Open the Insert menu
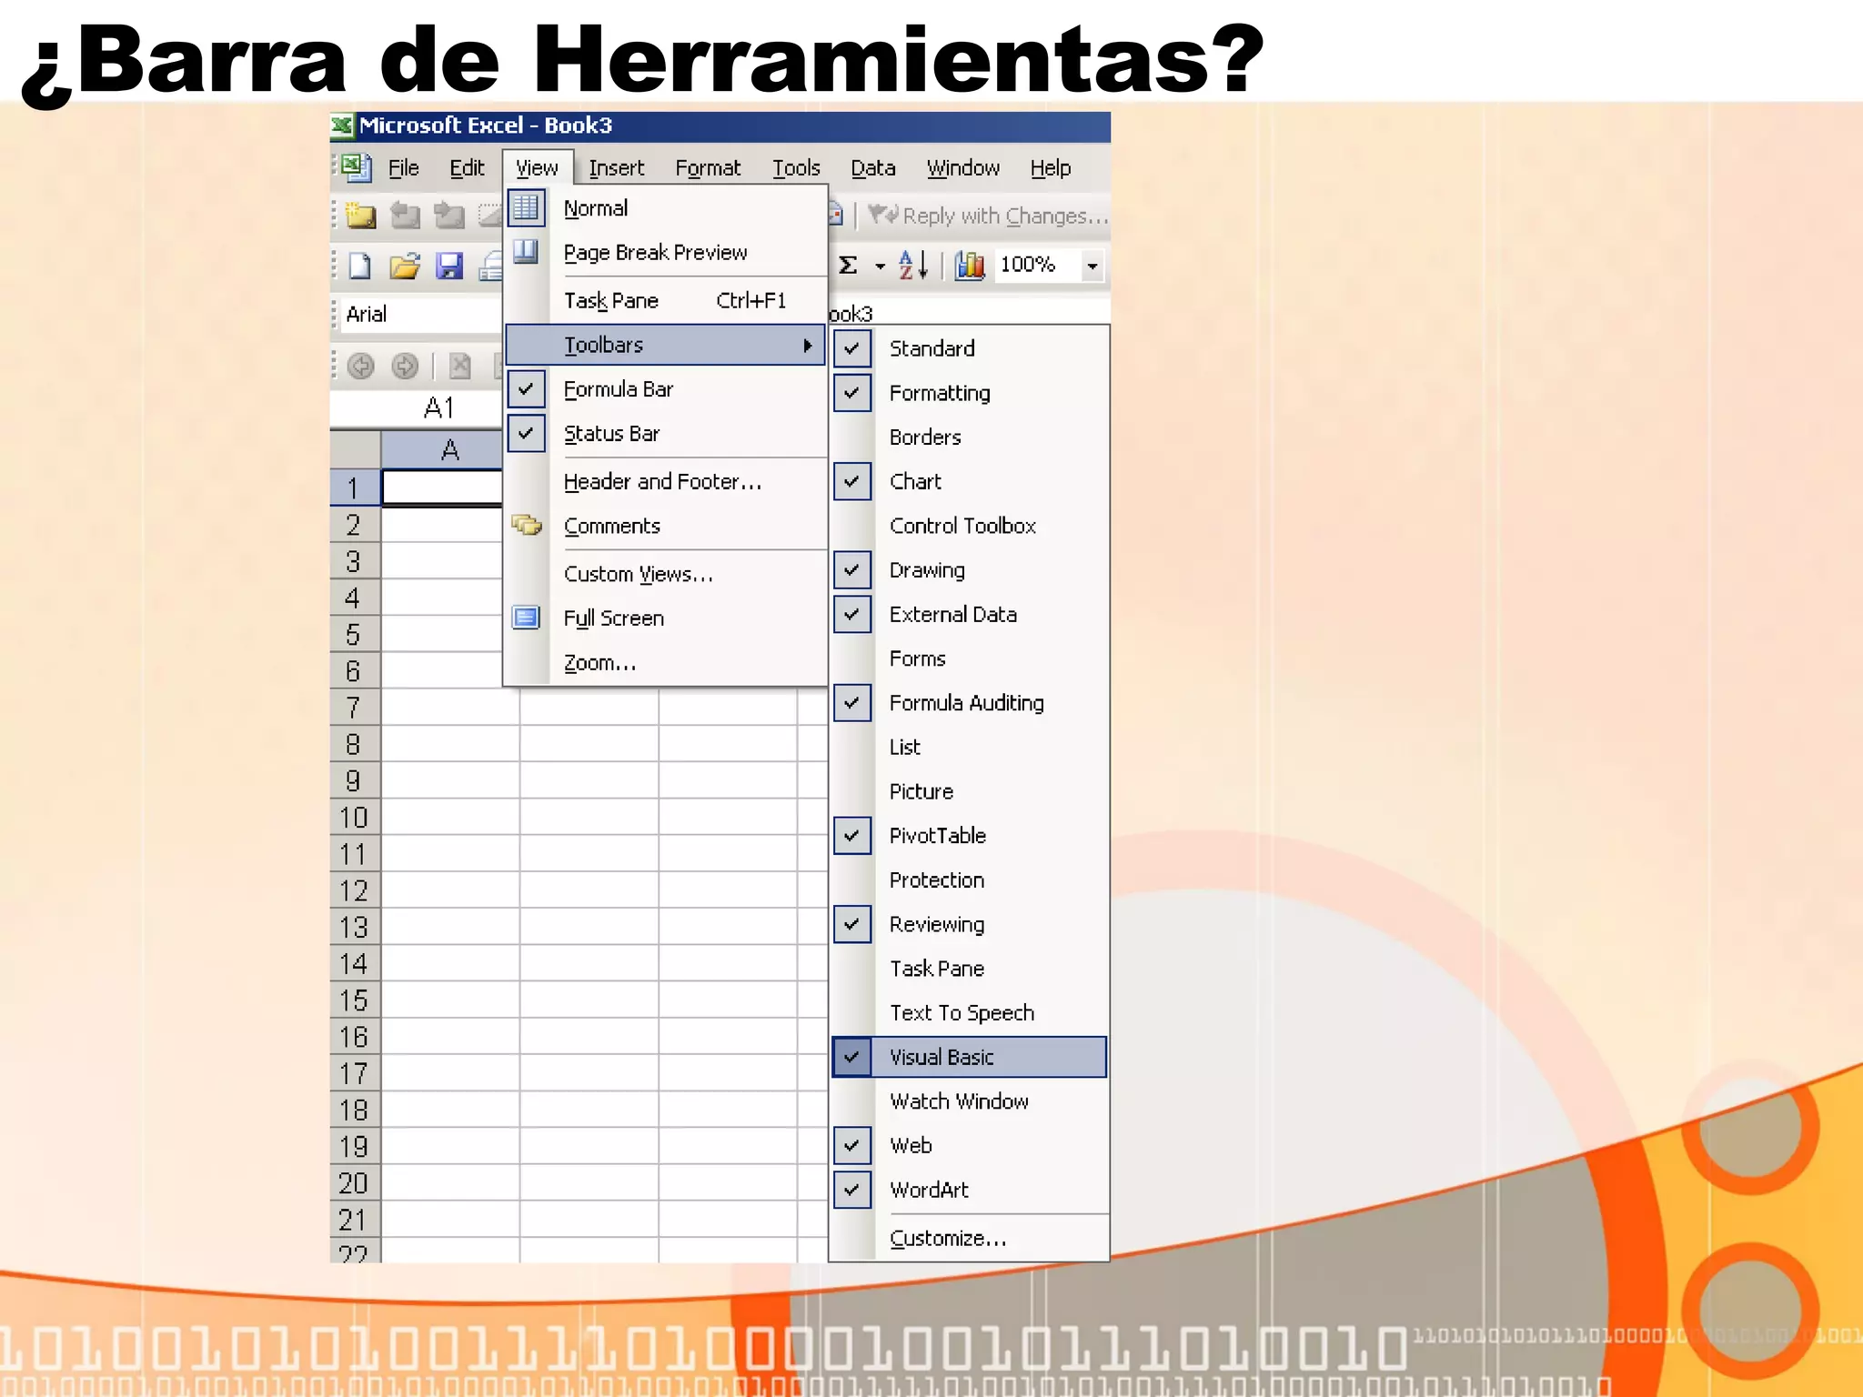The width and height of the screenshot is (1863, 1397). point(616,168)
